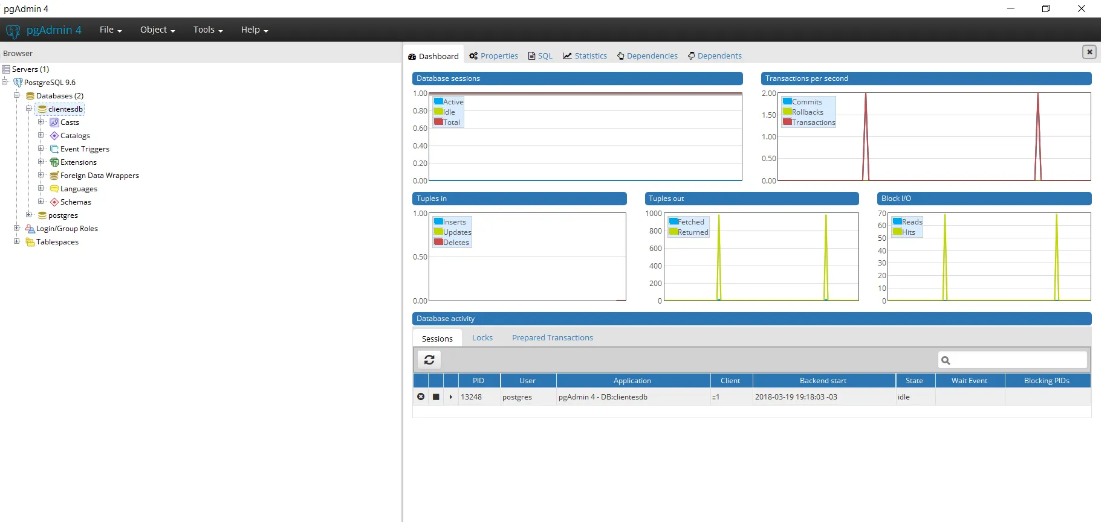Switch to the Locks tab
This screenshot has height=522, width=1113.
point(482,337)
